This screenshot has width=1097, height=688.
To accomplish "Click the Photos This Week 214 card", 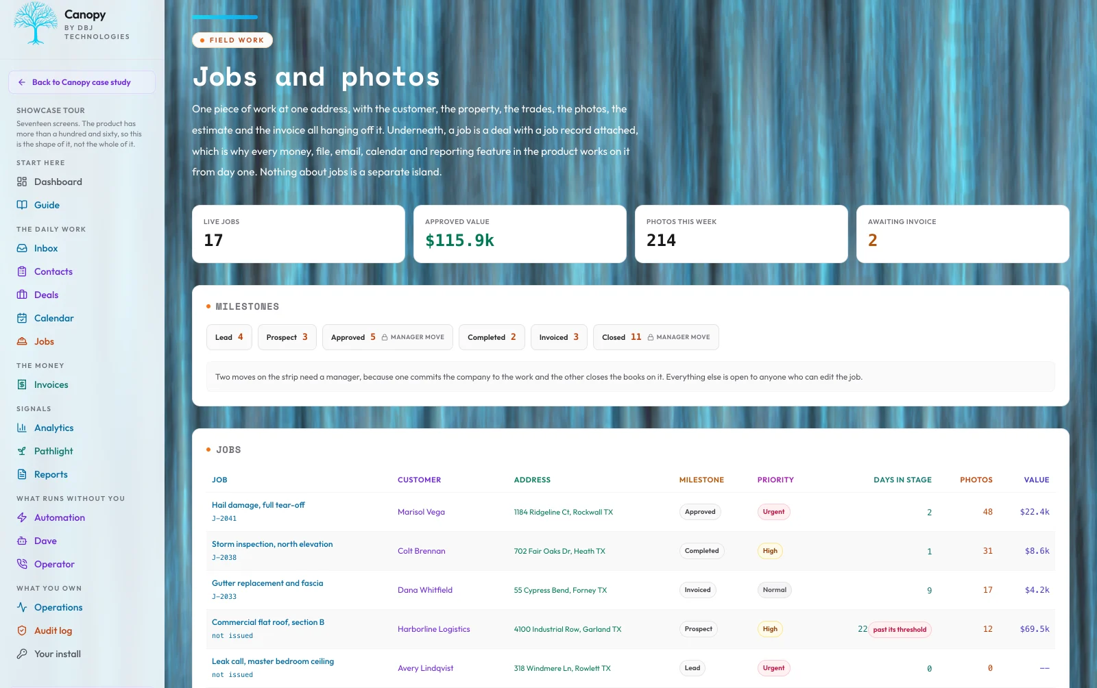I will (x=741, y=234).
